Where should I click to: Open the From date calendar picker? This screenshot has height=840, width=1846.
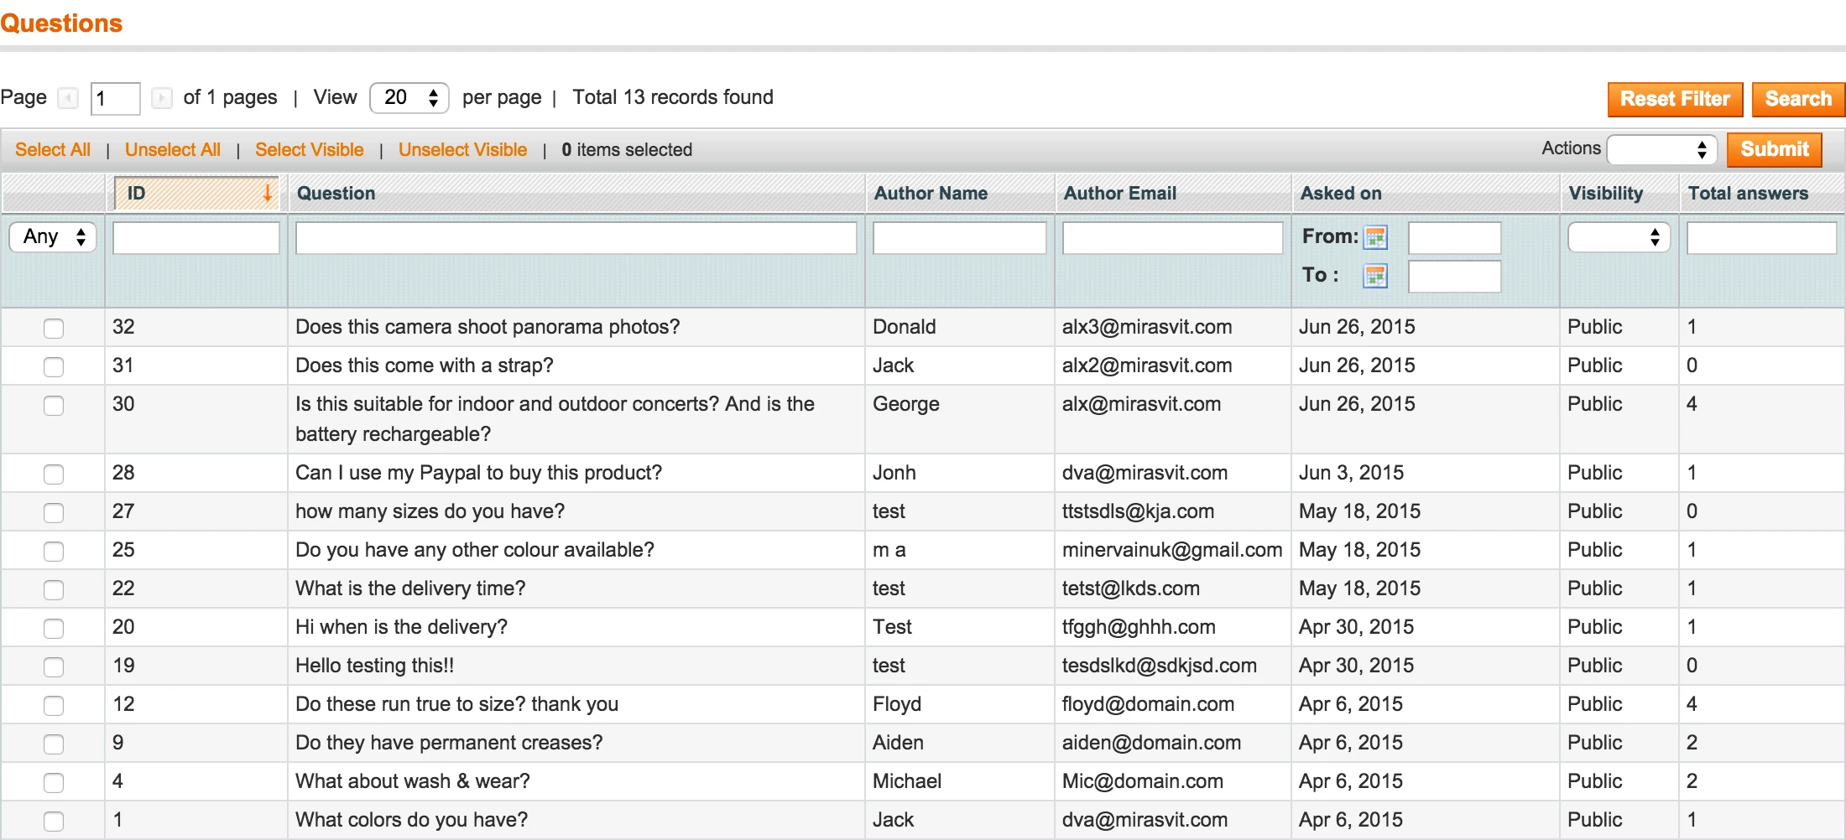click(x=1375, y=237)
